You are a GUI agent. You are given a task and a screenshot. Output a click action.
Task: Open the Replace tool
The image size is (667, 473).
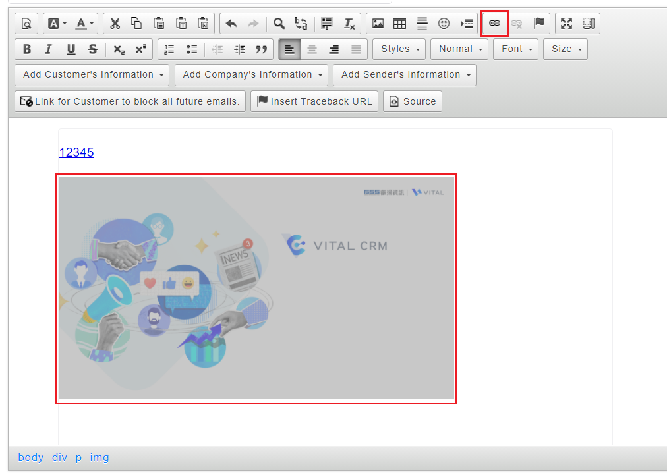(301, 24)
